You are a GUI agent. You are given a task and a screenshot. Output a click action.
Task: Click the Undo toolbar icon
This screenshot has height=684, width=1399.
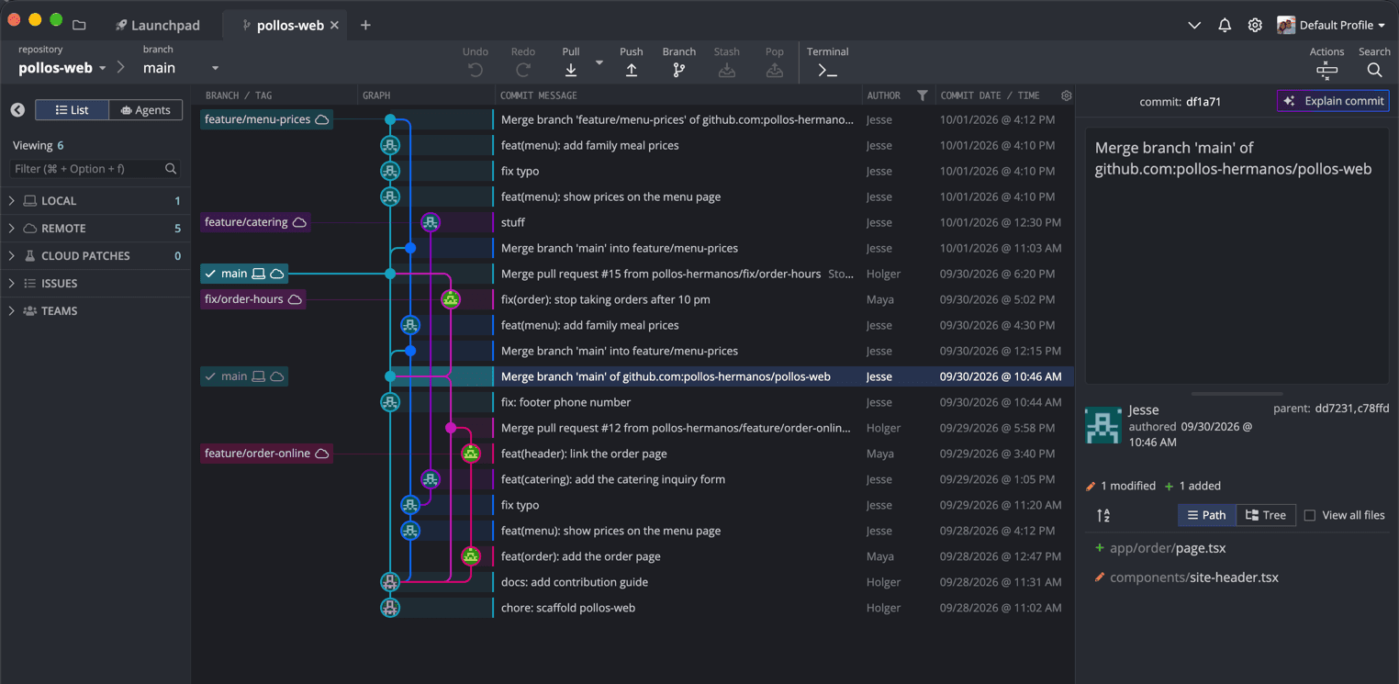(476, 70)
